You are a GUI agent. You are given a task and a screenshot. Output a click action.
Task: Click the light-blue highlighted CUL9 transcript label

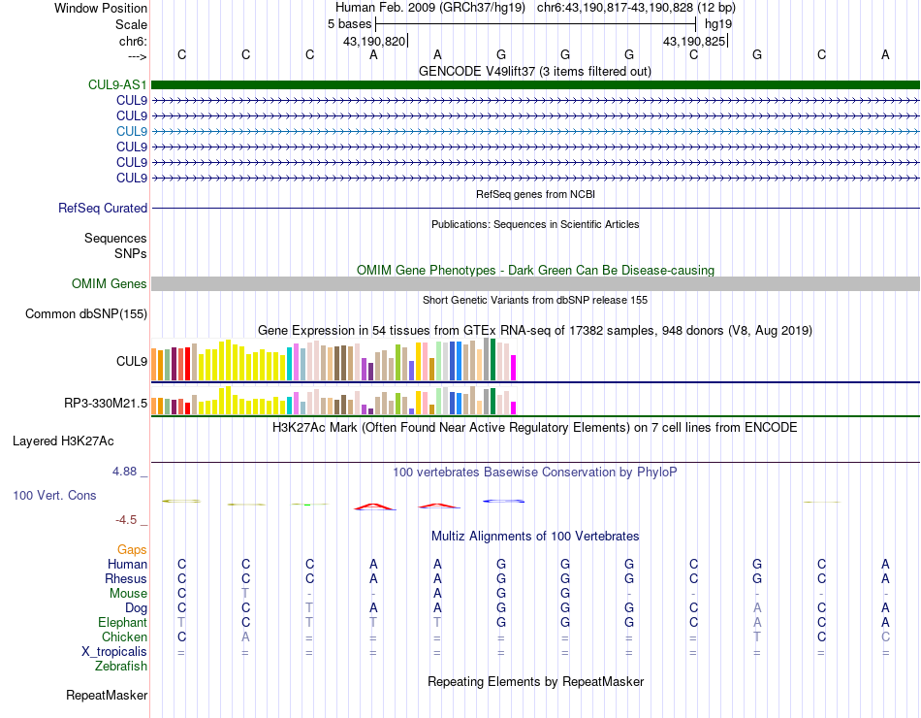point(132,131)
